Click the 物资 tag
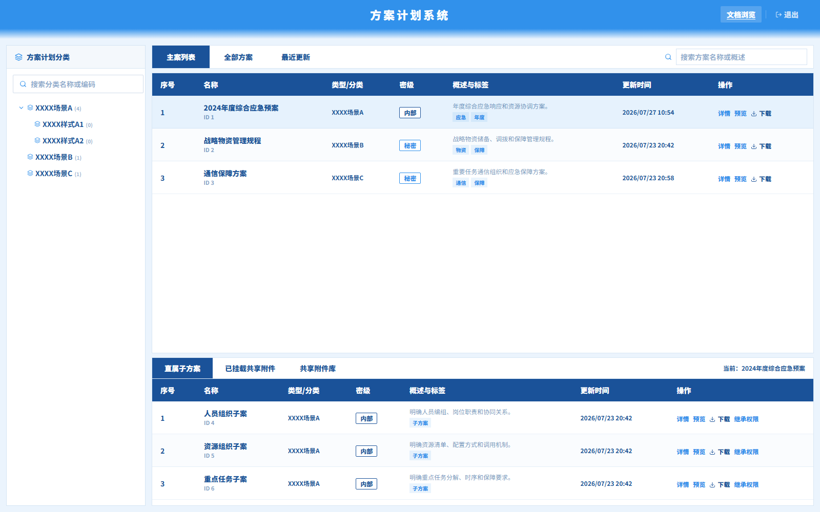 (461, 150)
